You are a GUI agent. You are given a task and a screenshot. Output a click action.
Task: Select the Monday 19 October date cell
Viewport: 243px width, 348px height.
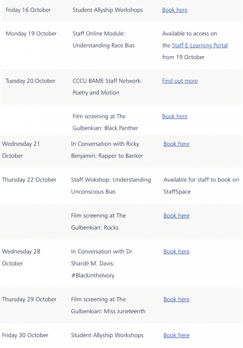click(31, 34)
